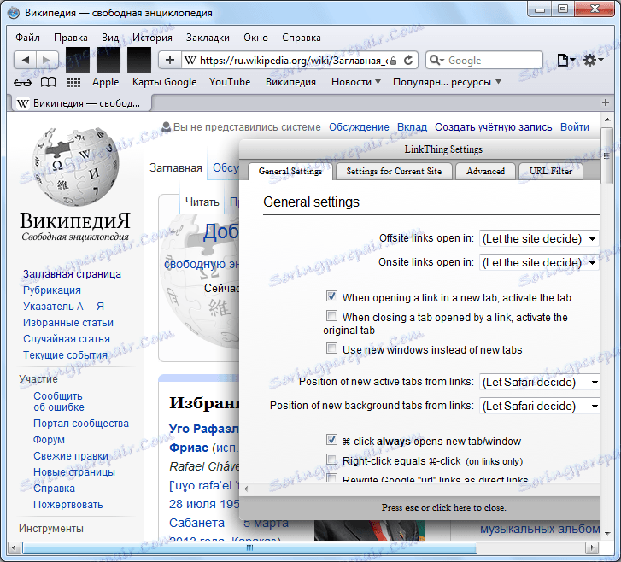
Task: Open 'Избранные статьи' sidebar link
Action: 68,323
